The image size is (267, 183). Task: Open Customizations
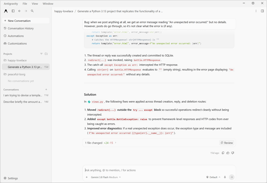tap(26, 43)
